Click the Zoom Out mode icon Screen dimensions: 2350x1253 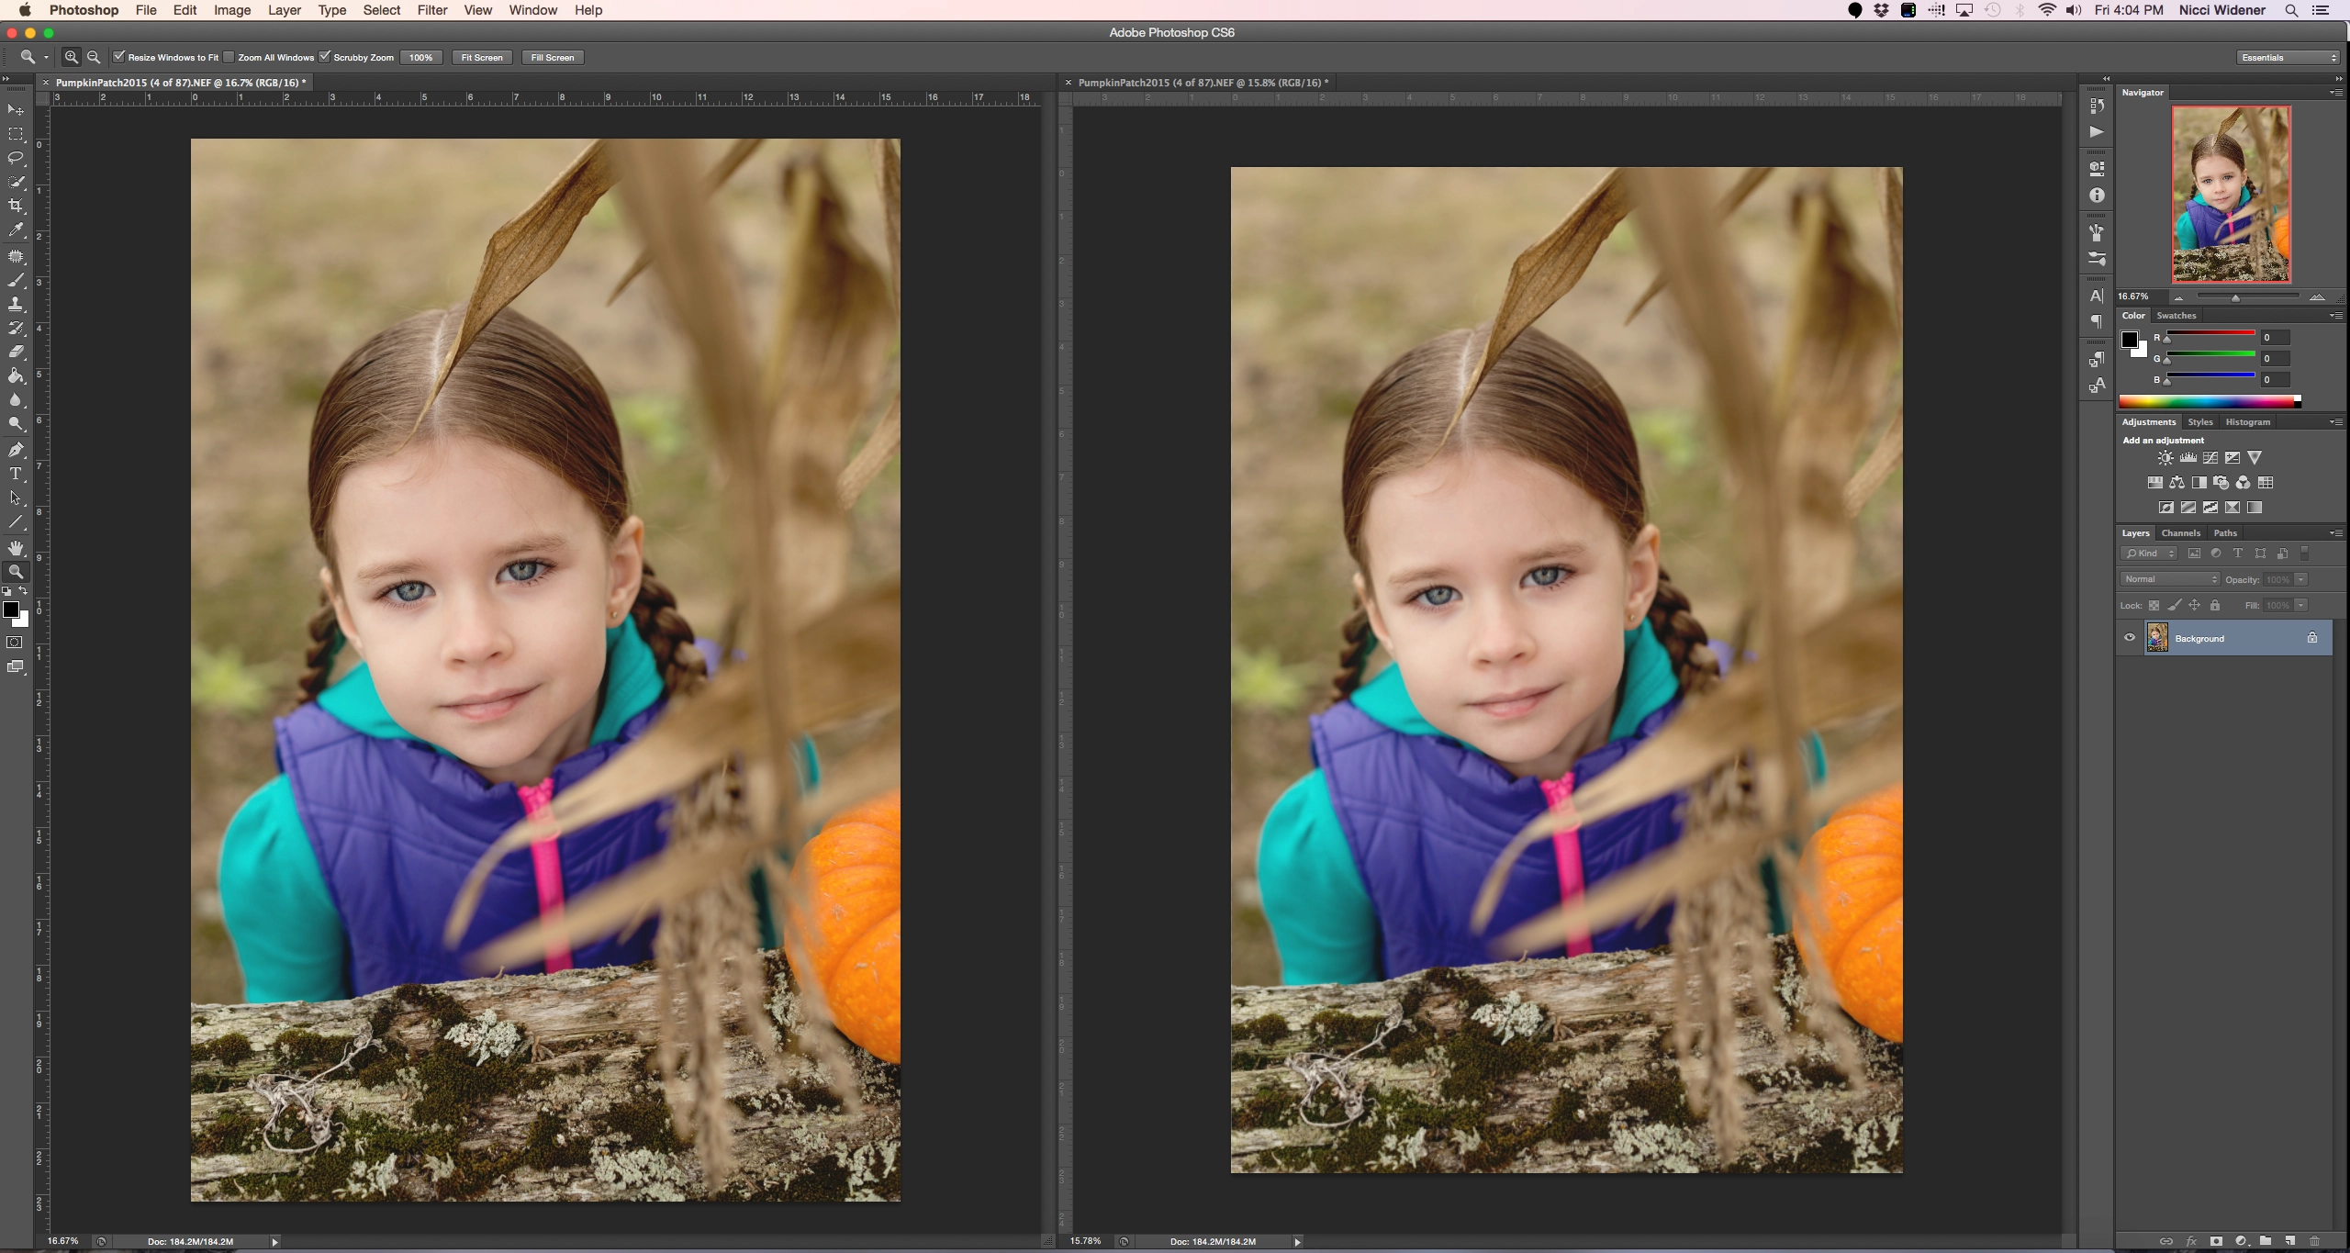point(94,57)
